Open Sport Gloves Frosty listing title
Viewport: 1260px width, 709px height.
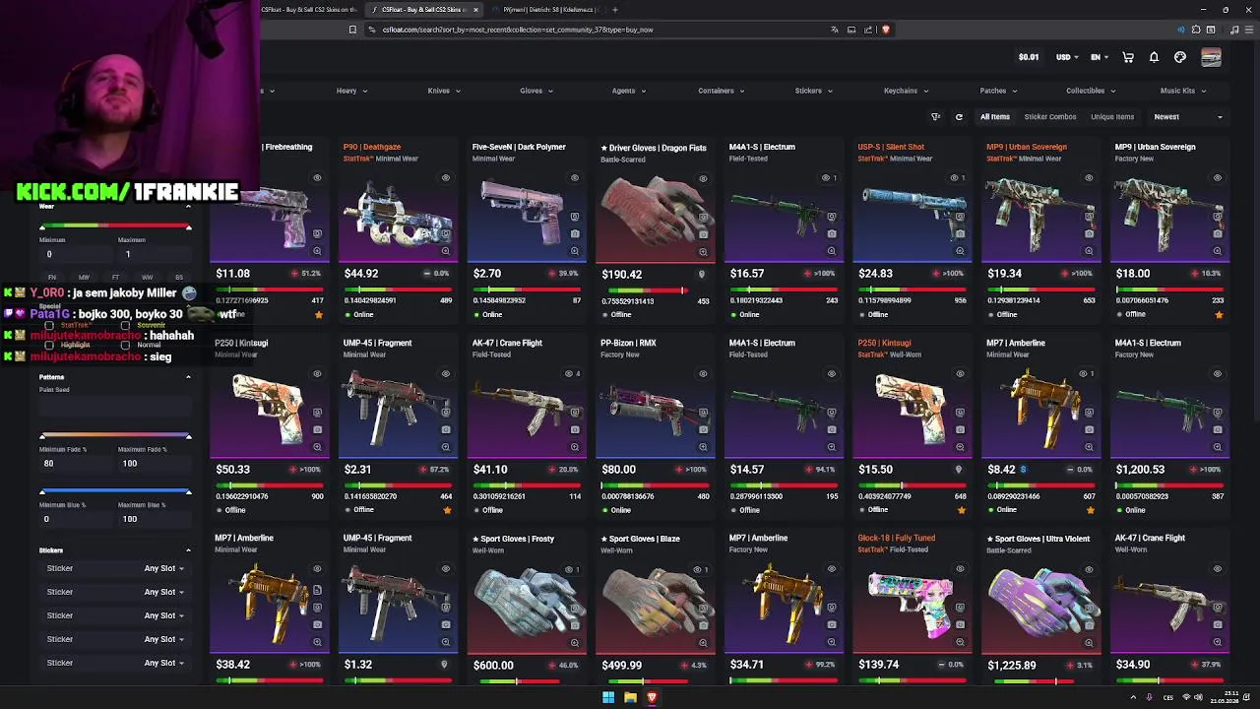click(513, 539)
